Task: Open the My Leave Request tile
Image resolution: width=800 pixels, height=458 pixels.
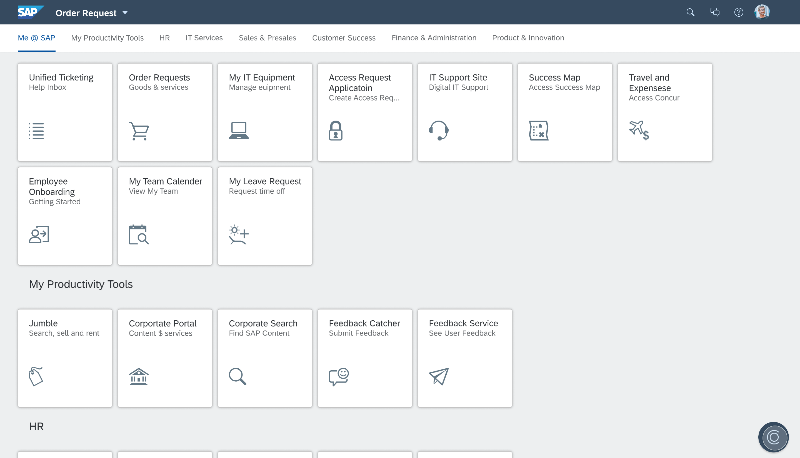Action: point(265,216)
